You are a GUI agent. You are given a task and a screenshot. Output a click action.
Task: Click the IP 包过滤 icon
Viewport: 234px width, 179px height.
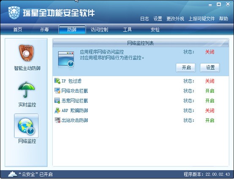(x=57, y=81)
